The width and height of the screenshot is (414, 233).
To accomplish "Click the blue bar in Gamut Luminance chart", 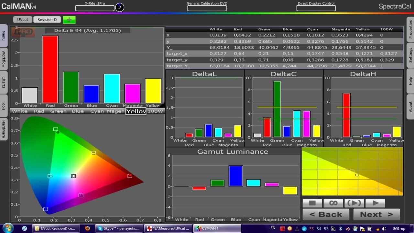I will (235, 176).
